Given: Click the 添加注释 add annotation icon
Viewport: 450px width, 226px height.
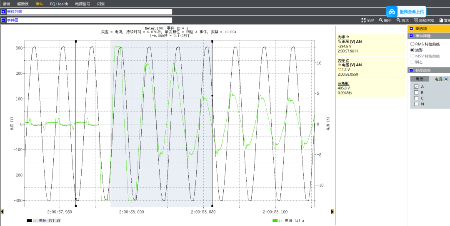Looking at the screenshot, I should tap(416, 20).
